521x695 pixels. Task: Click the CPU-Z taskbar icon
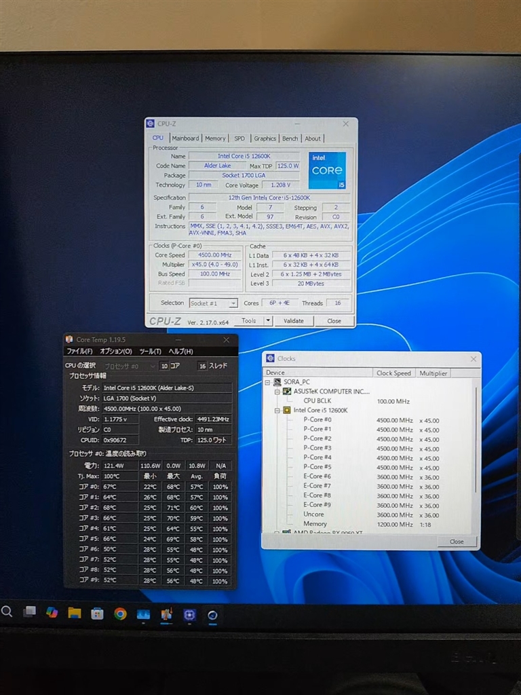(x=189, y=614)
